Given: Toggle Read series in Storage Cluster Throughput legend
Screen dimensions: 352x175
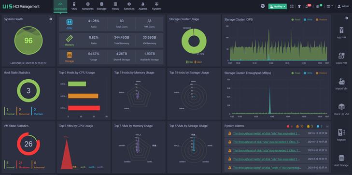Looking at the screenshot, I should click(296, 73).
